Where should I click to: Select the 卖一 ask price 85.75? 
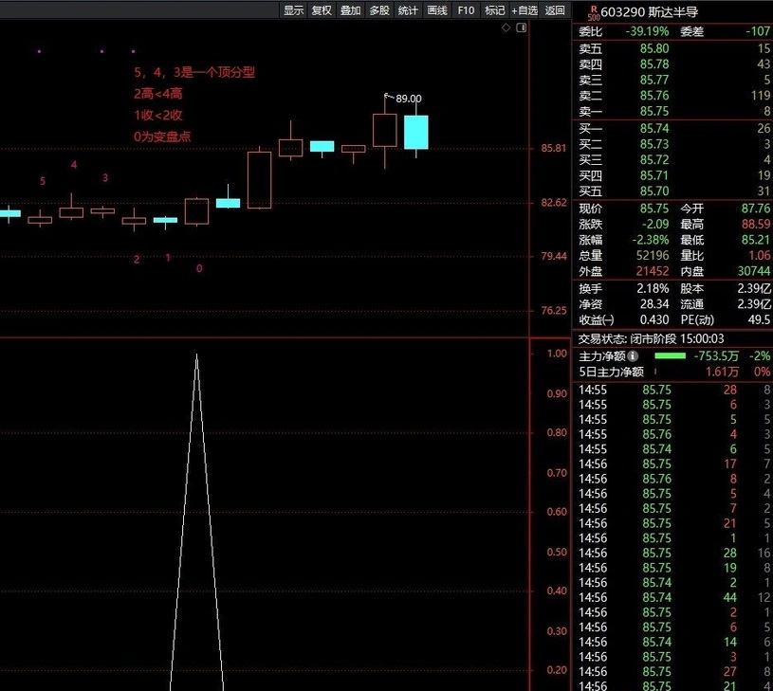[x=654, y=111]
